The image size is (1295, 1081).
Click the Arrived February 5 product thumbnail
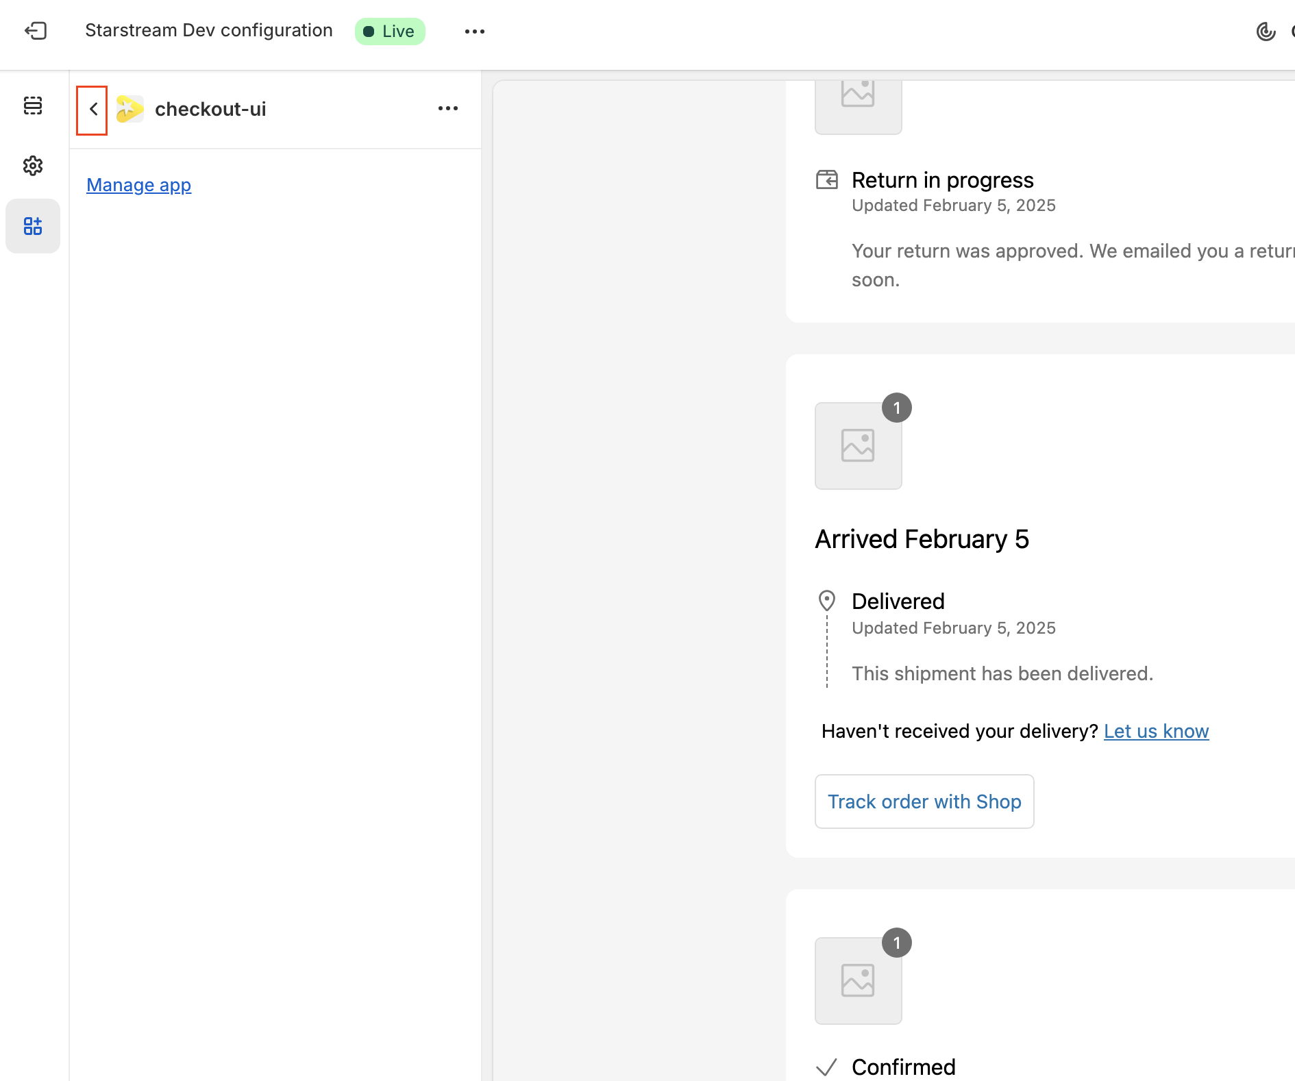[858, 446]
